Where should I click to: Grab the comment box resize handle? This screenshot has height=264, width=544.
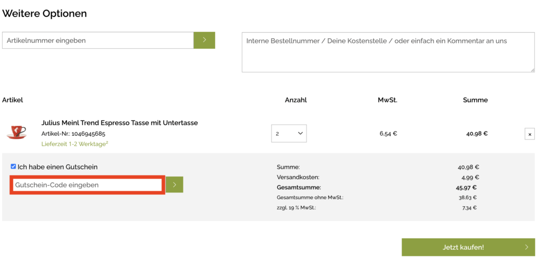532,69
